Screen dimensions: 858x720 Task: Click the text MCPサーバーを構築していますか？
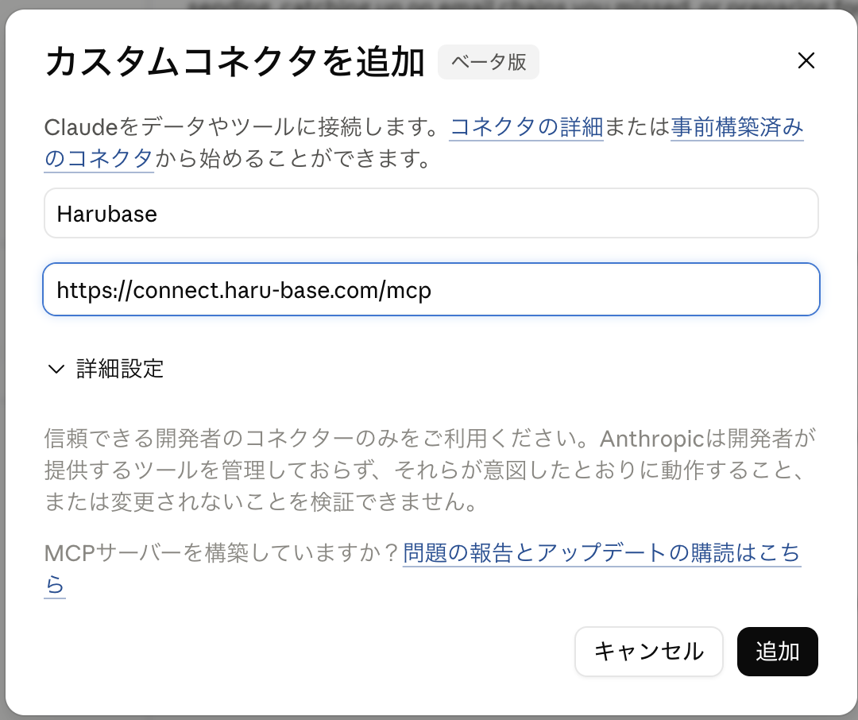point(222,553)
